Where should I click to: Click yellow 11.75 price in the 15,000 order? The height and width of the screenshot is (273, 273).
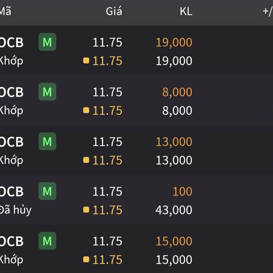[107, 260]
